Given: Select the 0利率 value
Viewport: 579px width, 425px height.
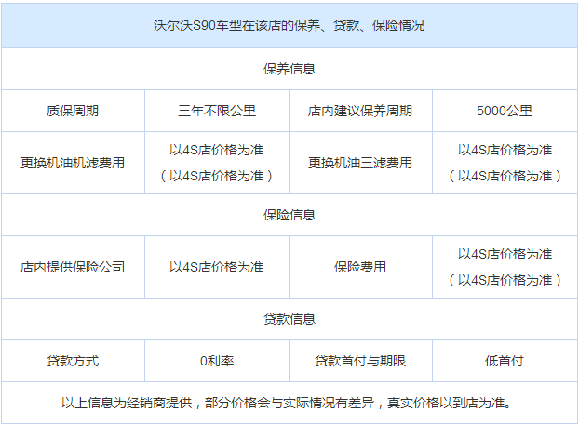Looking at the screenshot, I should pyautogui.click(x=217, y=361).
